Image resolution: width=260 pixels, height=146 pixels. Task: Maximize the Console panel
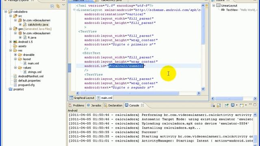[x=255, y=105]
